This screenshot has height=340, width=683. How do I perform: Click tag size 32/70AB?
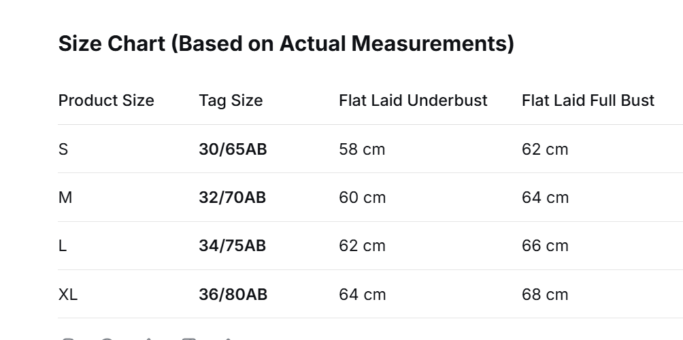point(233,197)
